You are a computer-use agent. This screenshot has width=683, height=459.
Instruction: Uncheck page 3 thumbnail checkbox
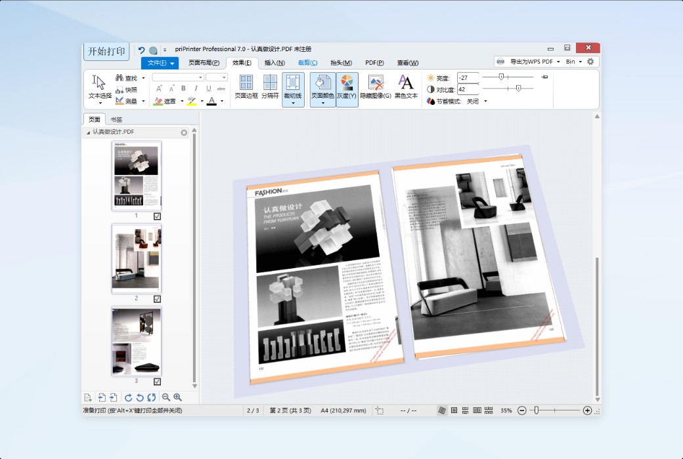click(157, 382)
